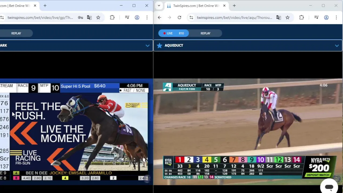Open extensions in left browser window
This screenshot has height=193, width=343.
[112, 17]
